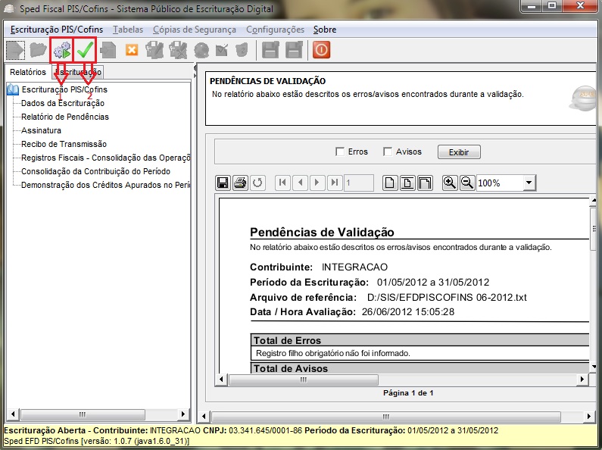This screenshot has height=450, width=602.
Task: Open the 100% zoom level dropdown
Action: point(529,183)
